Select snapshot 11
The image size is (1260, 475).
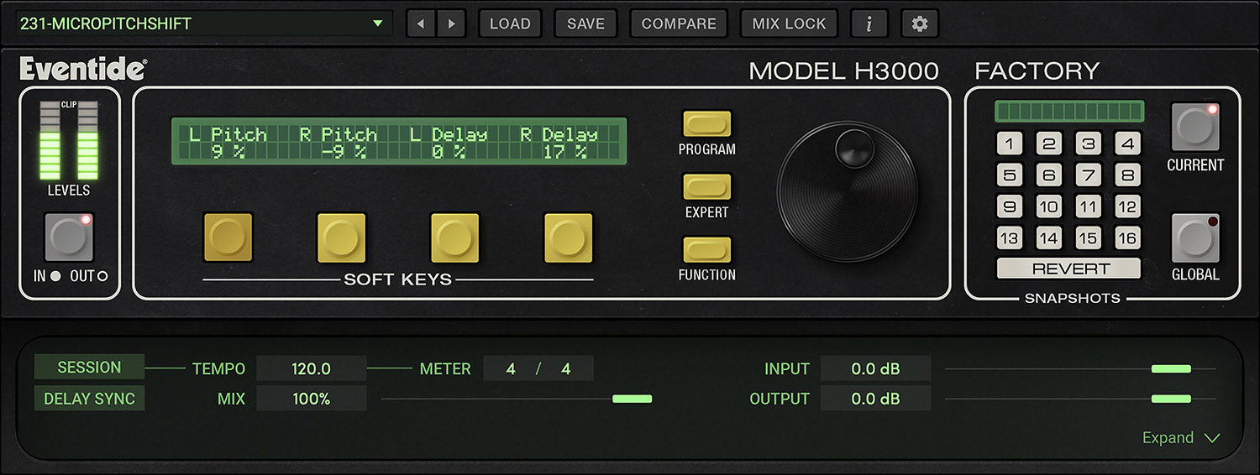pyautogui.click(x=1088, y=206)
